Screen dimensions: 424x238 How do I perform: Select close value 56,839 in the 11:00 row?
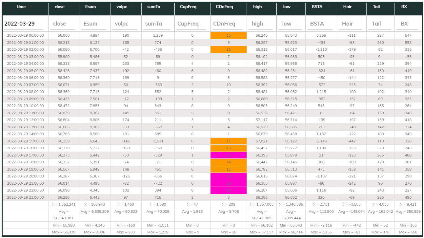64,113
